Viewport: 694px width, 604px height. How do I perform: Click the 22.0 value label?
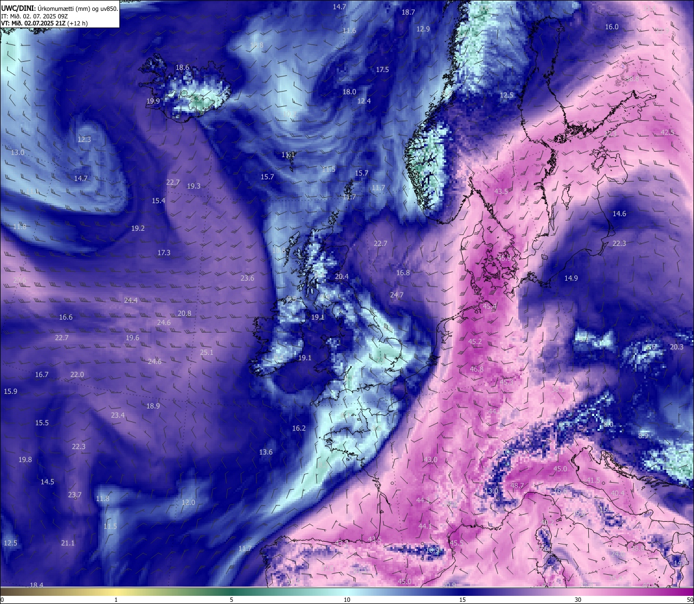(x=77, y=375)
